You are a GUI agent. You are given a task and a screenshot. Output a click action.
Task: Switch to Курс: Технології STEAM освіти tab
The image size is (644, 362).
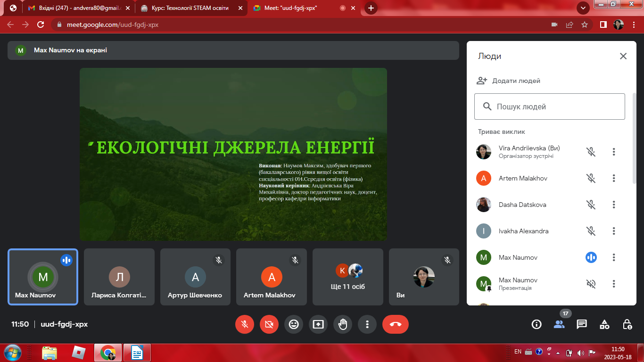pyautogui.click(x=191, y=8)
